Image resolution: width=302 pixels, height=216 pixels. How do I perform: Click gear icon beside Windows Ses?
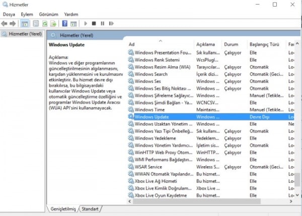click(131, 81)
